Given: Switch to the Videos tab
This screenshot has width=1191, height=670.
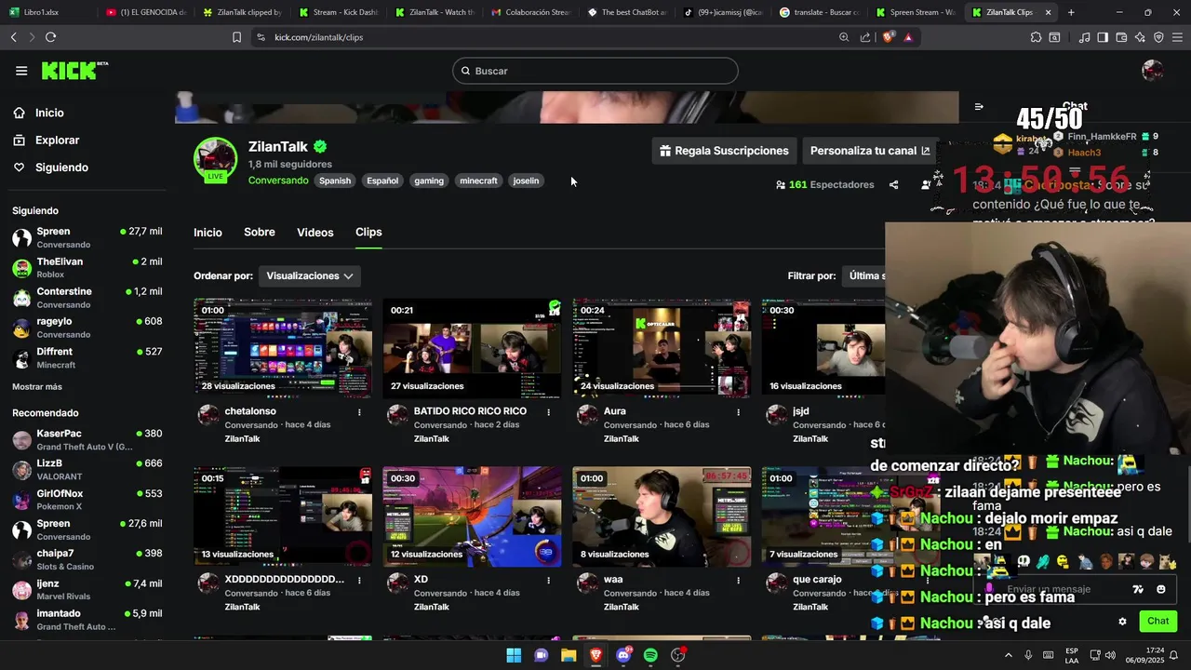Looking at the screenshot, I should pyautogui.click(x=315, y=233).
